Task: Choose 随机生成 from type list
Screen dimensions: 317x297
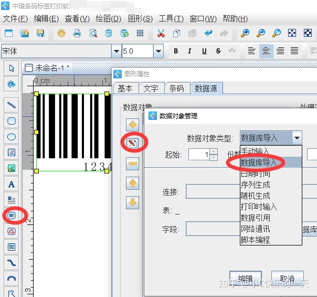Action: click(271, 196)
